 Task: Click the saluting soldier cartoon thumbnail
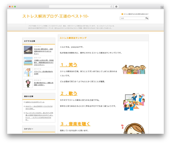click(x=28, y=84)
